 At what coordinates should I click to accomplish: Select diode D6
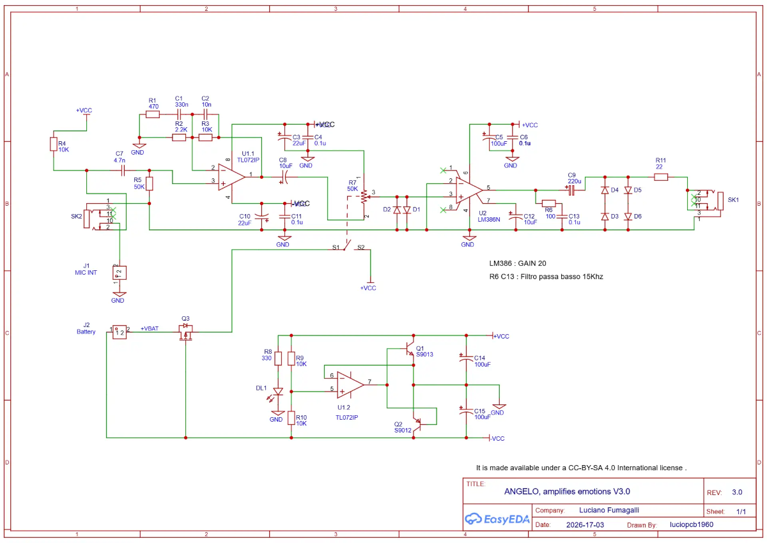(x=628, y=217)
